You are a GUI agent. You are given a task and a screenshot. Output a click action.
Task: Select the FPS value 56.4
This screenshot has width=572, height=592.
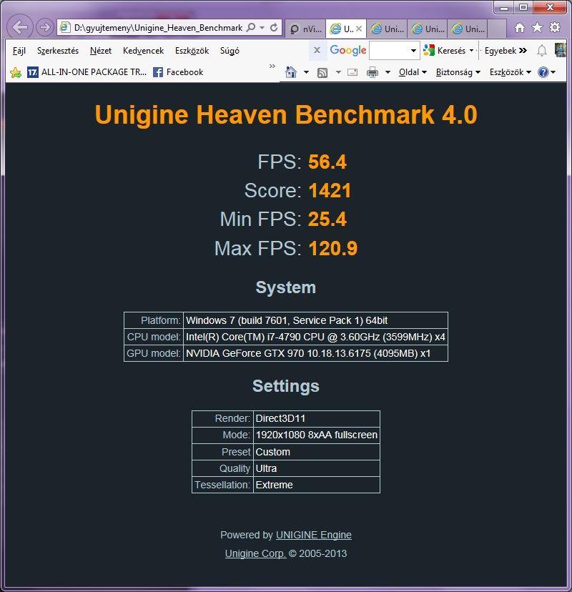coord(327,162)
